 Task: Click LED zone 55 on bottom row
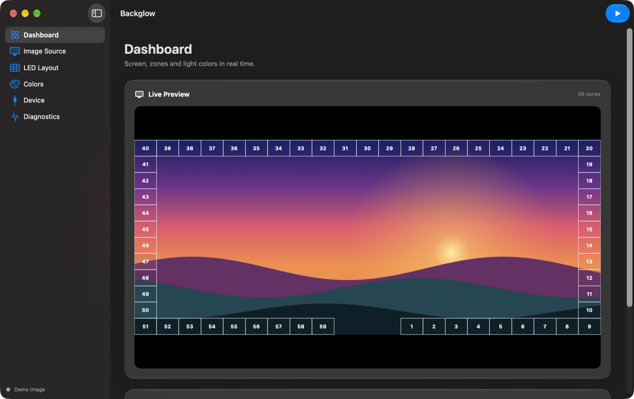pos(234,326)
